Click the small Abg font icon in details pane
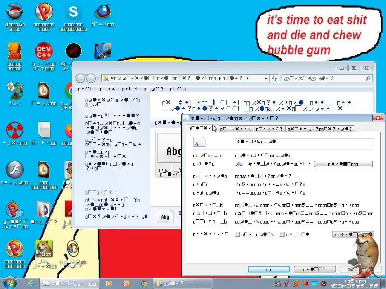This screenshot has width=386, height=289. point(165,216)
